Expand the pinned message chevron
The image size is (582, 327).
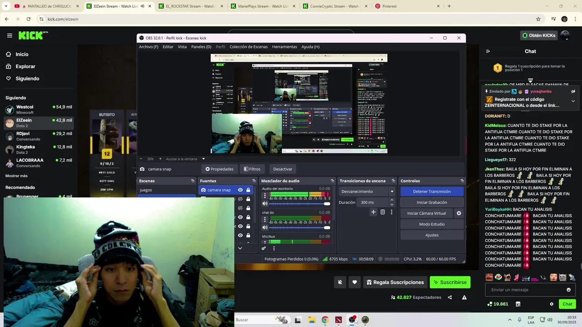pos(573,101)
